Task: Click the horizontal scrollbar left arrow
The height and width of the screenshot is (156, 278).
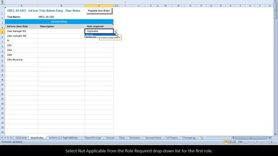Action: [x=233, y=138]
